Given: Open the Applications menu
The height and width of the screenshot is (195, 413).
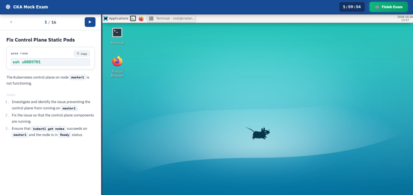Looking at the screenshot, I should point(116,19).
